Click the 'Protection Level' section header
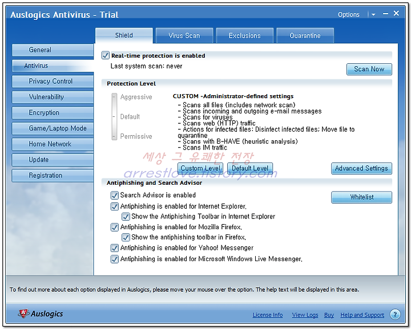 click(131, 83)
